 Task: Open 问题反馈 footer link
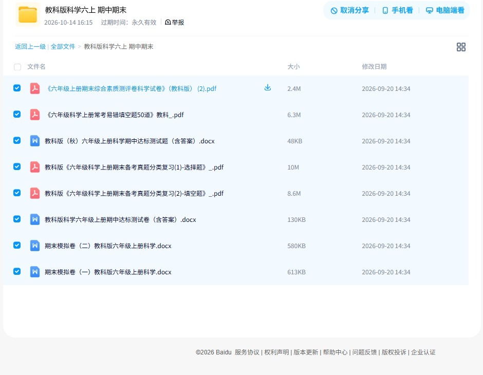click(x=364, y=352)
